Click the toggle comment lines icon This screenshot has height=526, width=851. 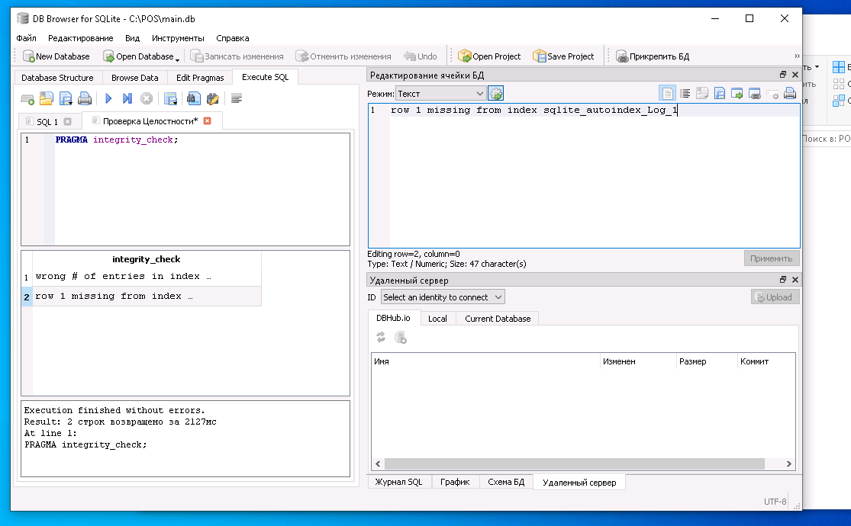coord(237,98)
